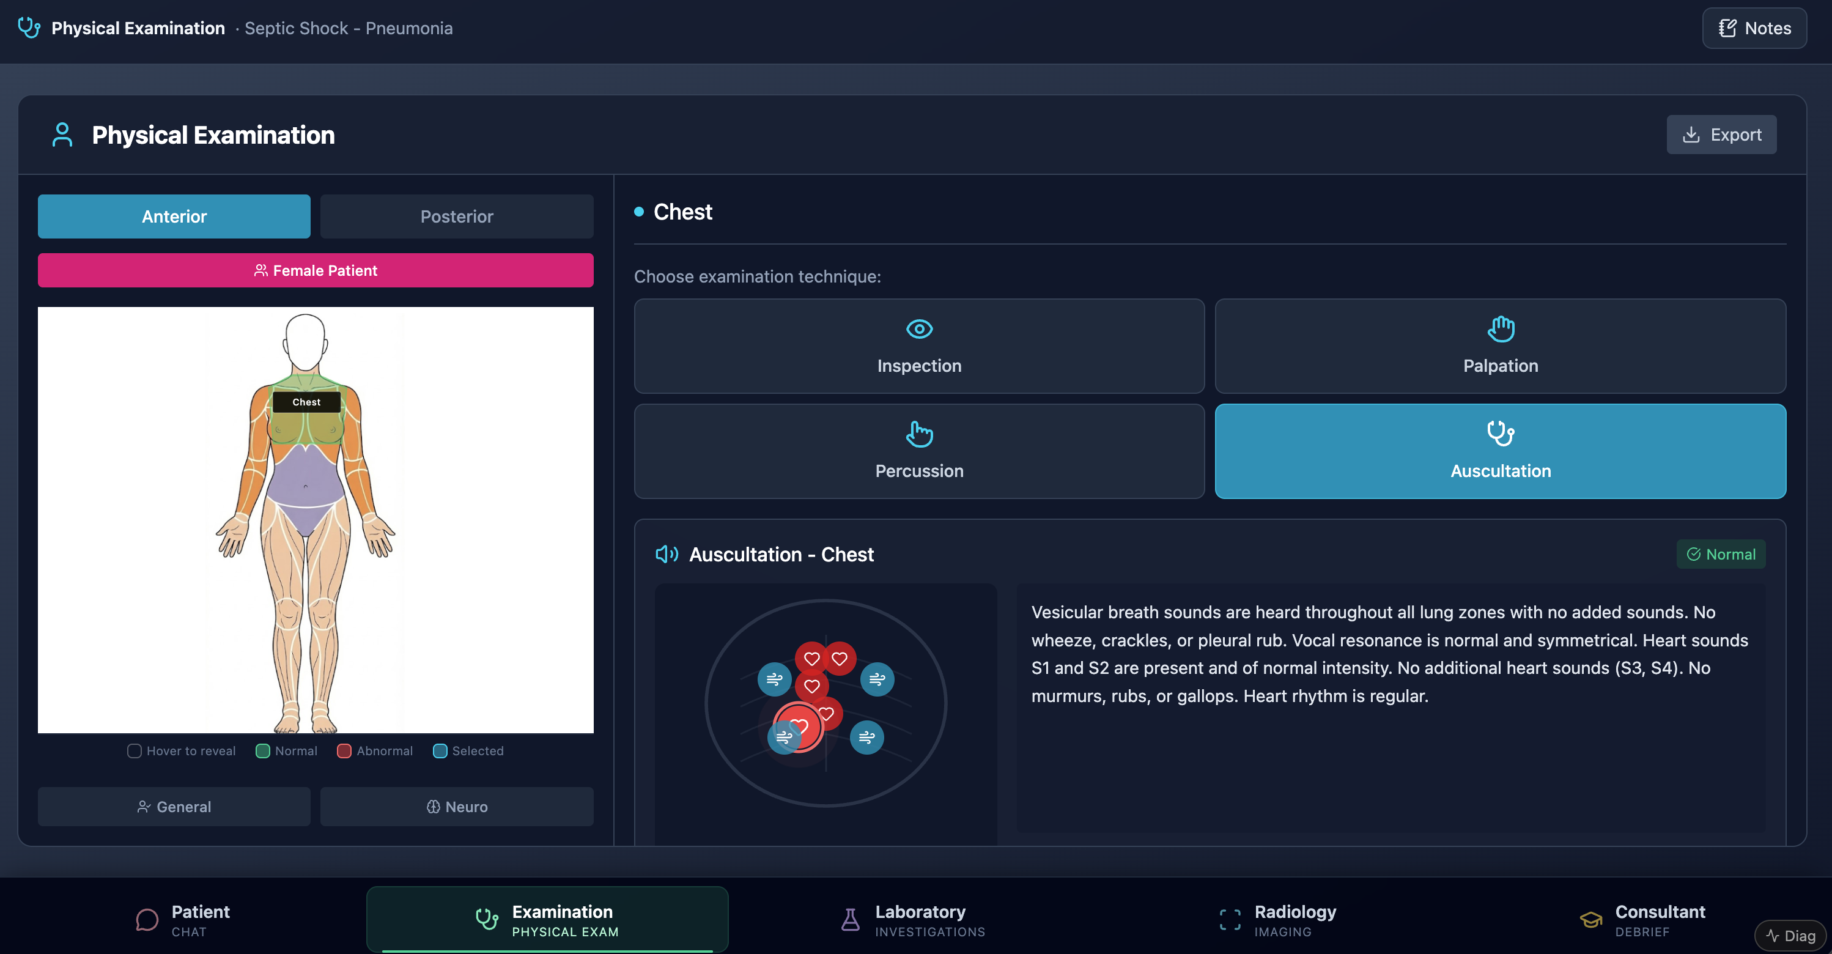Click the Hover to reveal legend box

point(135,750)
